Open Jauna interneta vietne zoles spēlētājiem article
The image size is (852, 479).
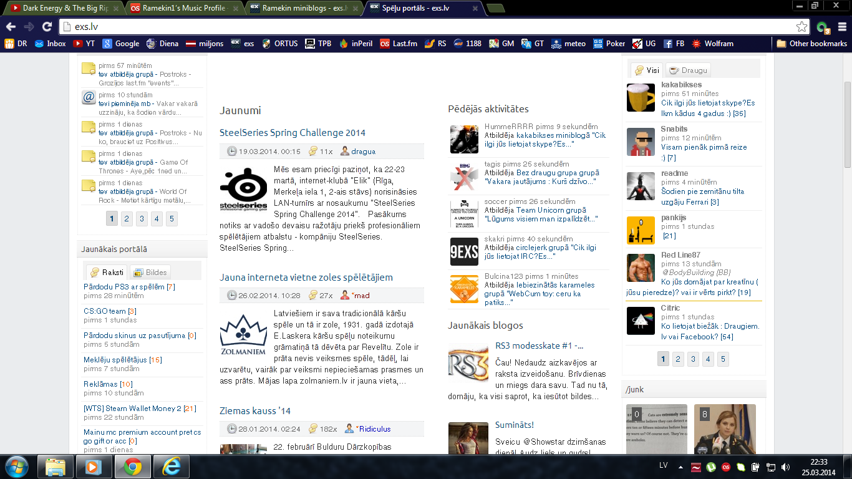coord(306,277)
